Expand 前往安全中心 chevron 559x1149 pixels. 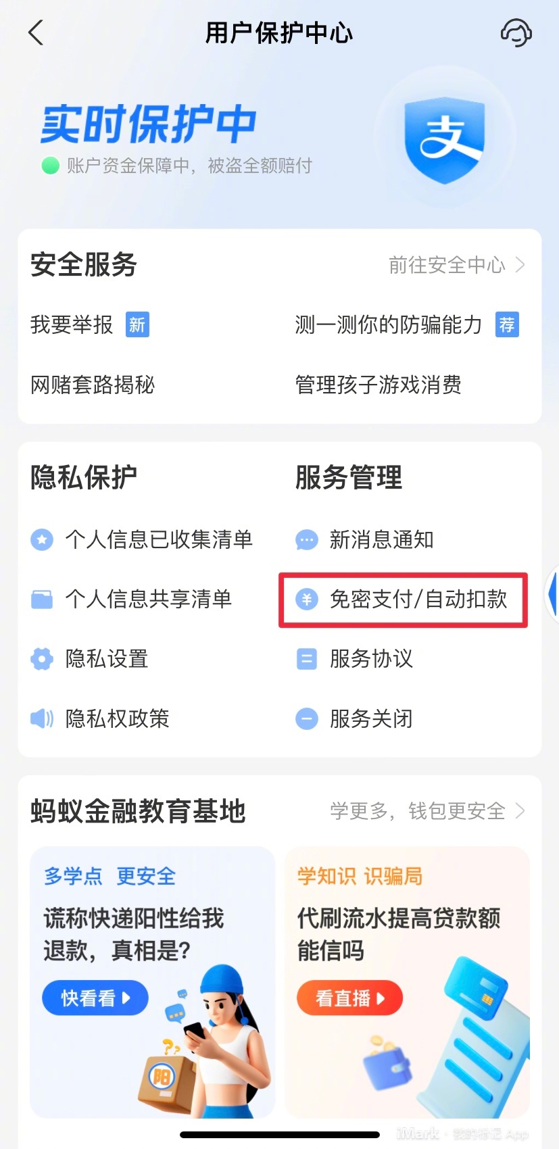(520, 264)
